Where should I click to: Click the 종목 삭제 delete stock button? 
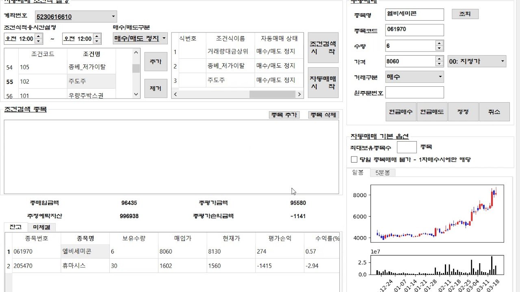[x=323, y=115]
